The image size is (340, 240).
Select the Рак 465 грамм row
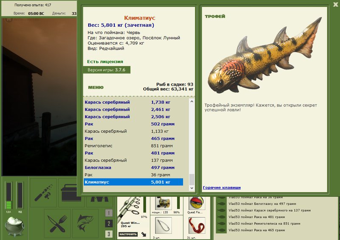[x=133, y=139]
